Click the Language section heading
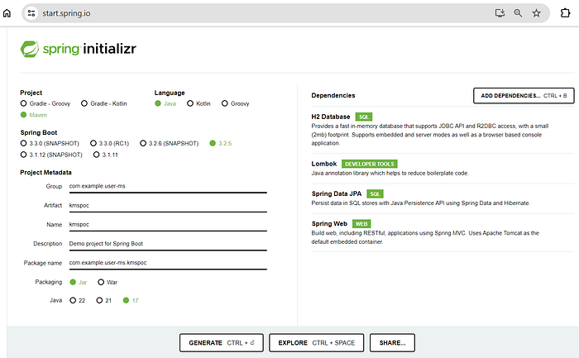 pos(170,93)
